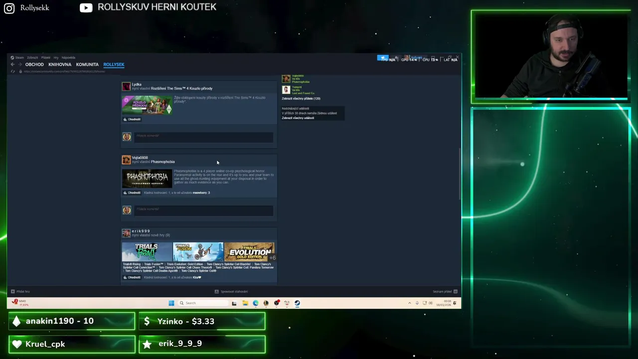The width and height of the screenshot is (638, 359).
Task: Go to the KNIHOVNA tab
Action: (60, 64)
